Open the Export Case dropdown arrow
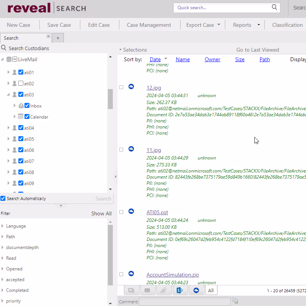The image size is (306, 306). 219,24
